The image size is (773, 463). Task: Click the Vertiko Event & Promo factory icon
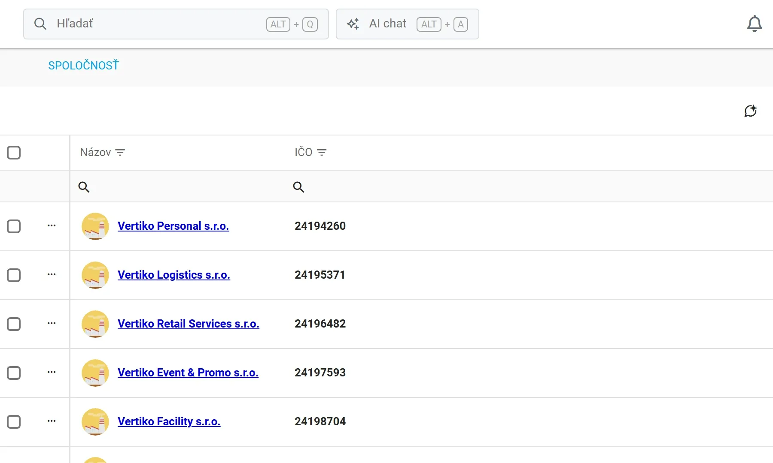coord(95,373)
